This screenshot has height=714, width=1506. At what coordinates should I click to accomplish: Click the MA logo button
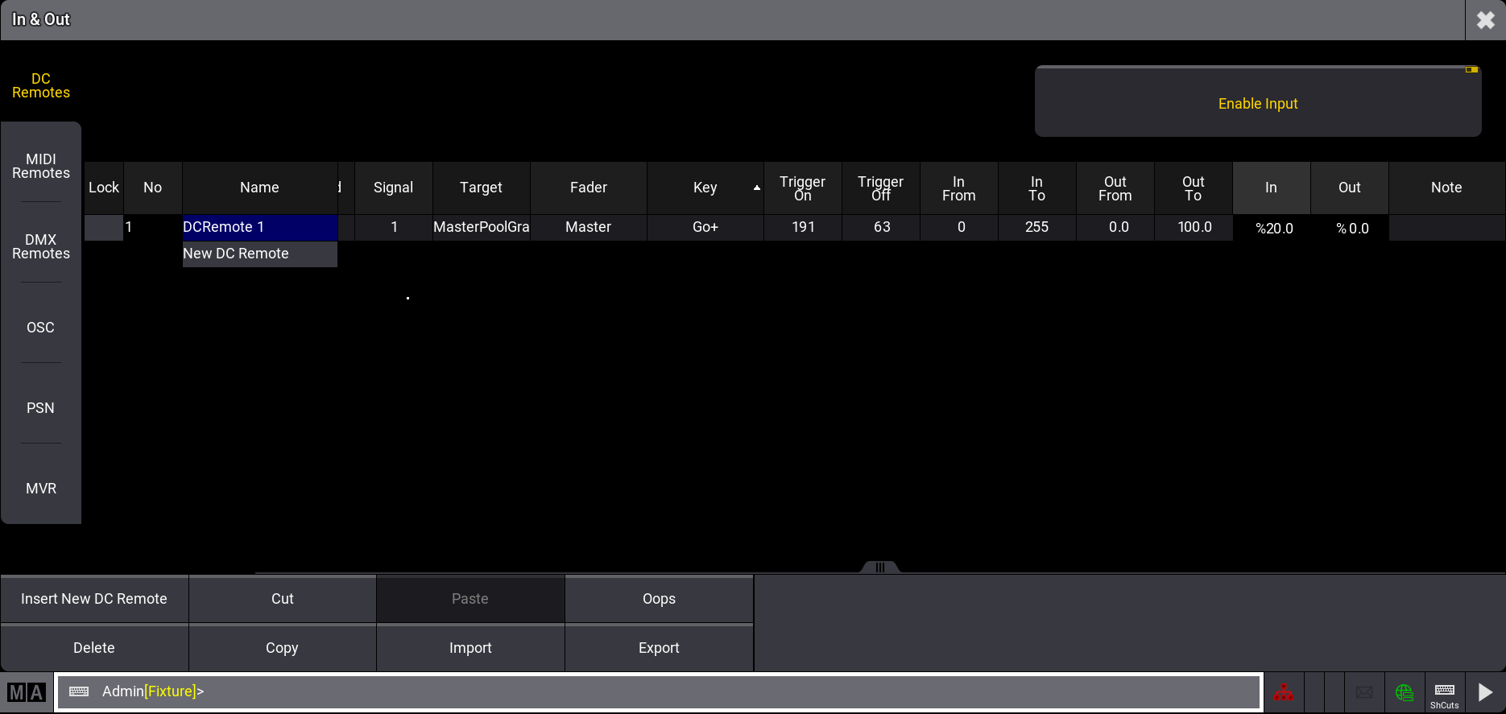[x=27, y=692]
